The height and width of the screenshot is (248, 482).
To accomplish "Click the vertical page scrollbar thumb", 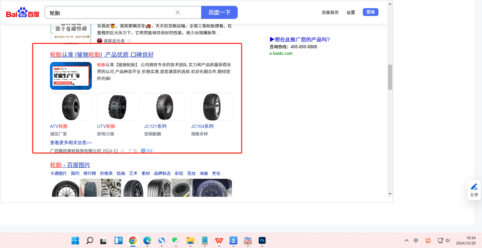I will [x=390, y=77].
